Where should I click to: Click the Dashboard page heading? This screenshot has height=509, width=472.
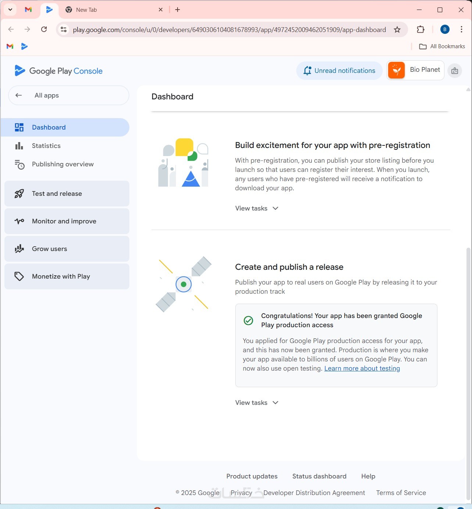tap(172, 96)
